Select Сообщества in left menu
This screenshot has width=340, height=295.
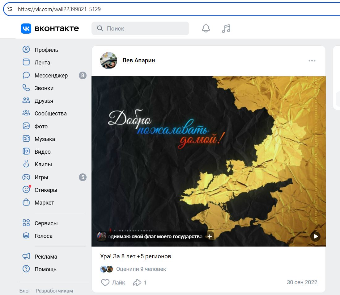pos(50,113)
